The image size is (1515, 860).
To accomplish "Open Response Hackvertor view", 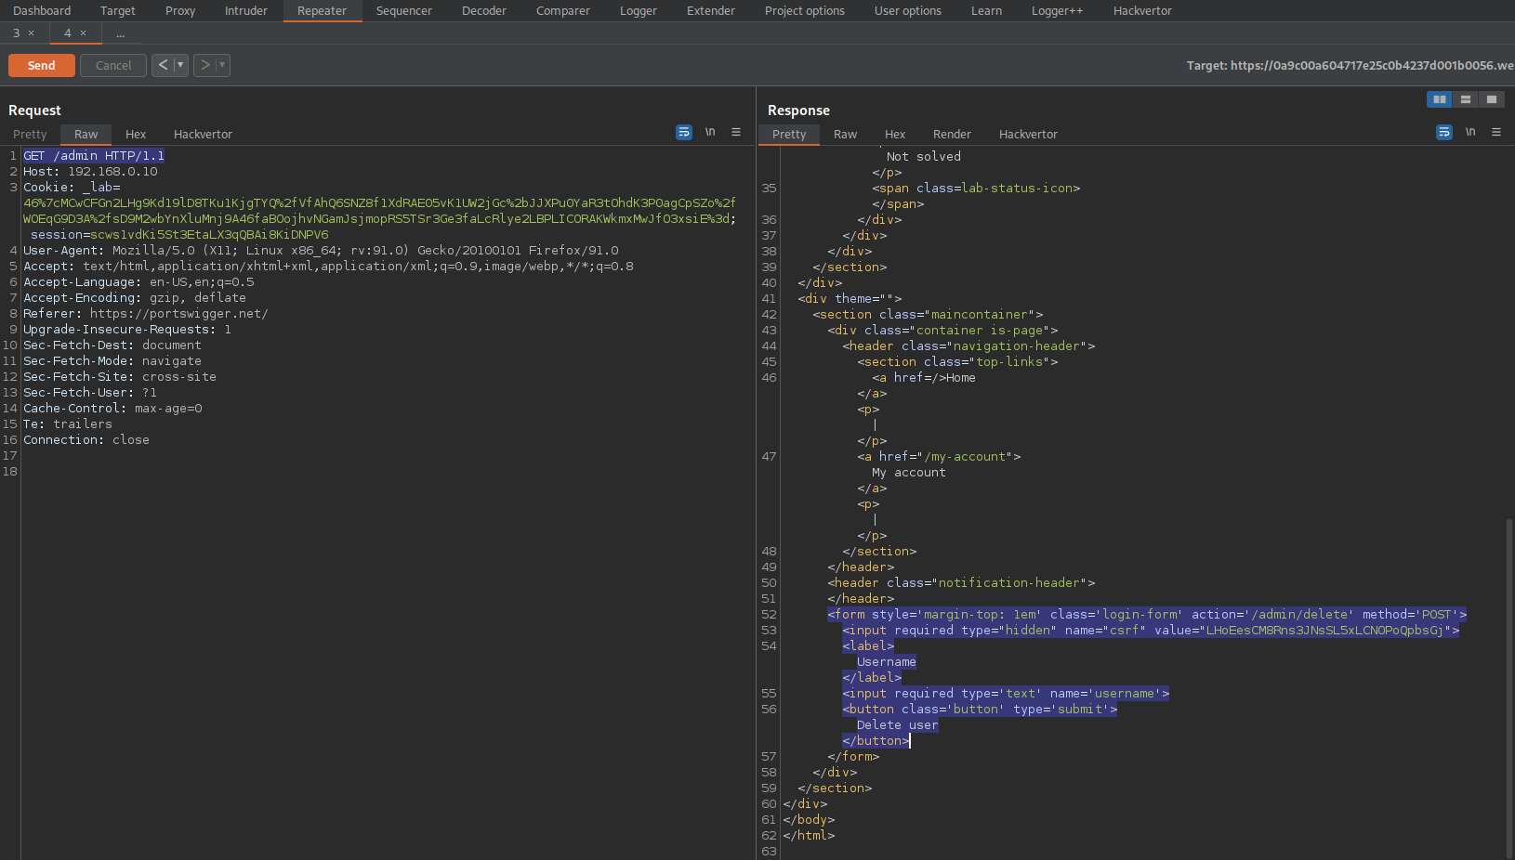I will 1028,135.
